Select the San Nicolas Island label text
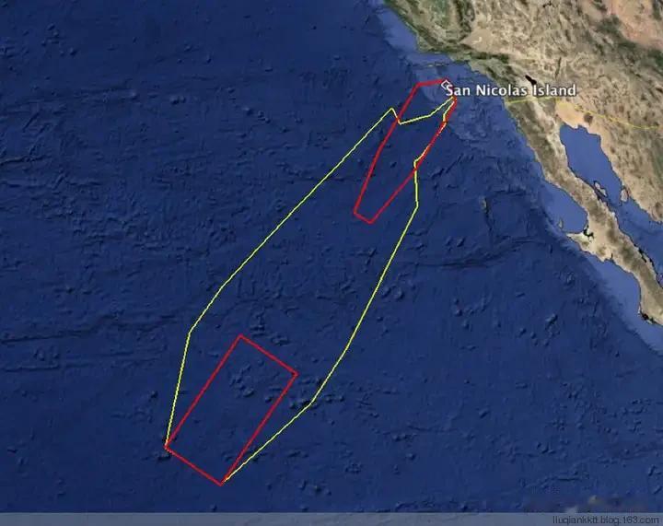 511,90
